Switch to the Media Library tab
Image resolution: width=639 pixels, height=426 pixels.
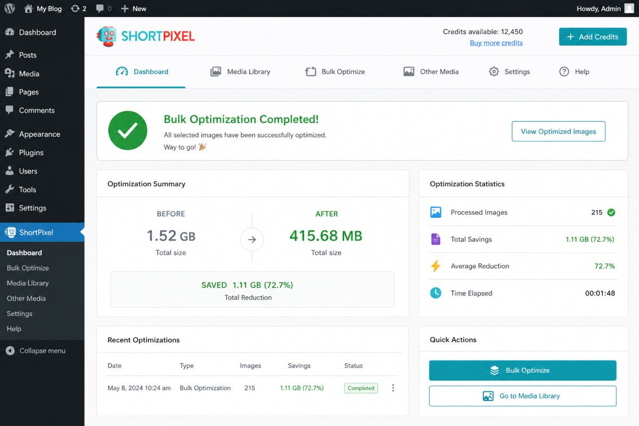[x=240, y=71]
